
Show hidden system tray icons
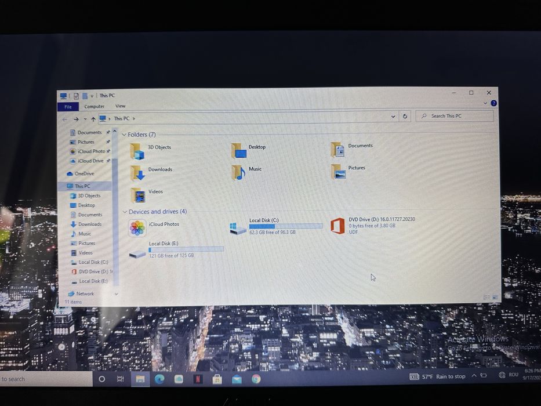[474, 376]
